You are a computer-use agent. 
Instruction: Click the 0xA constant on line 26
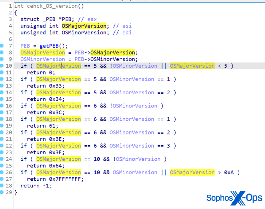coord(229,172)
